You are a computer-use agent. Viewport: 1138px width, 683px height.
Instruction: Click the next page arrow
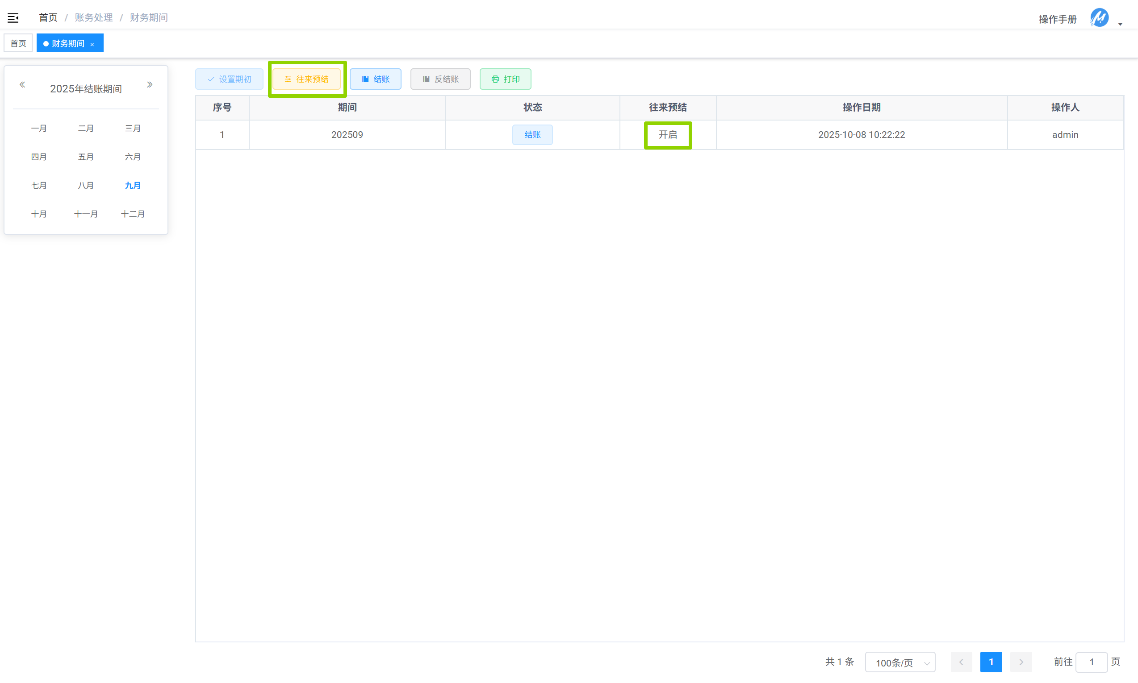point(1021,662)
